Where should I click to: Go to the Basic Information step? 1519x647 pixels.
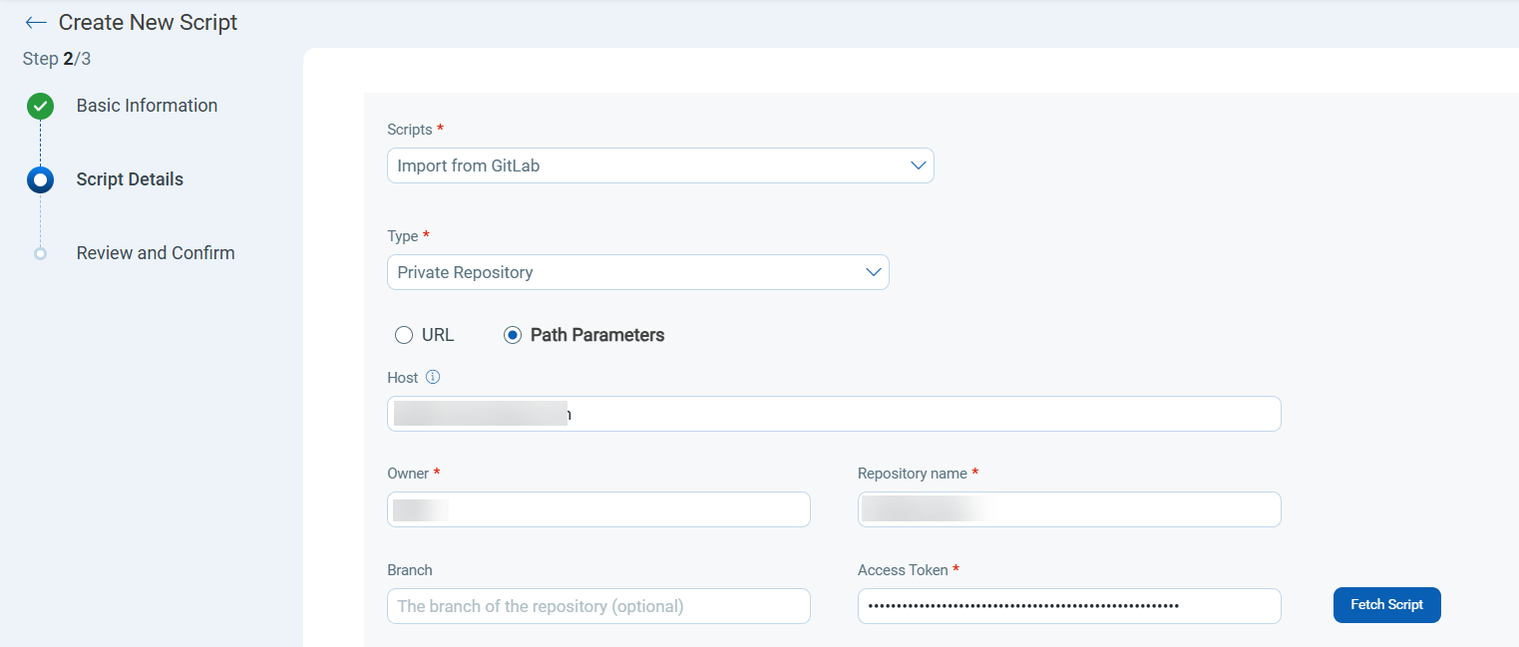click(147, 106)
